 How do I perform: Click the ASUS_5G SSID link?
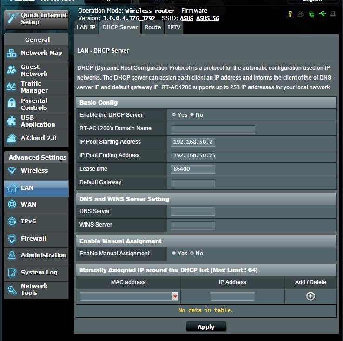208,18
